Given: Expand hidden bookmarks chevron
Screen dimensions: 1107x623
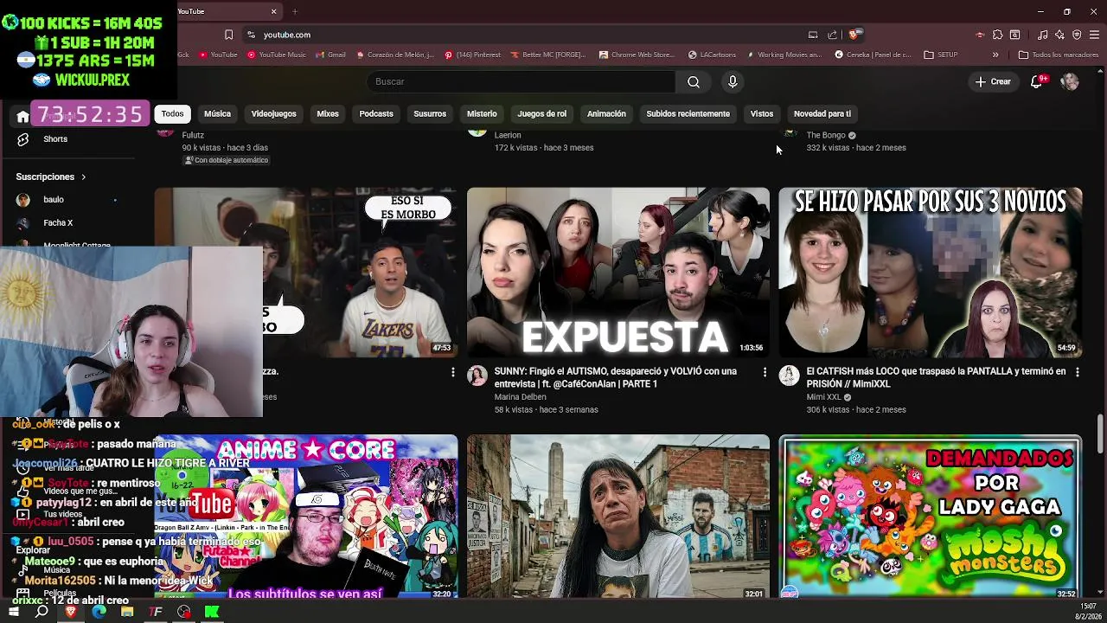Looking at the screenshot, I should [x=995, y=55].
